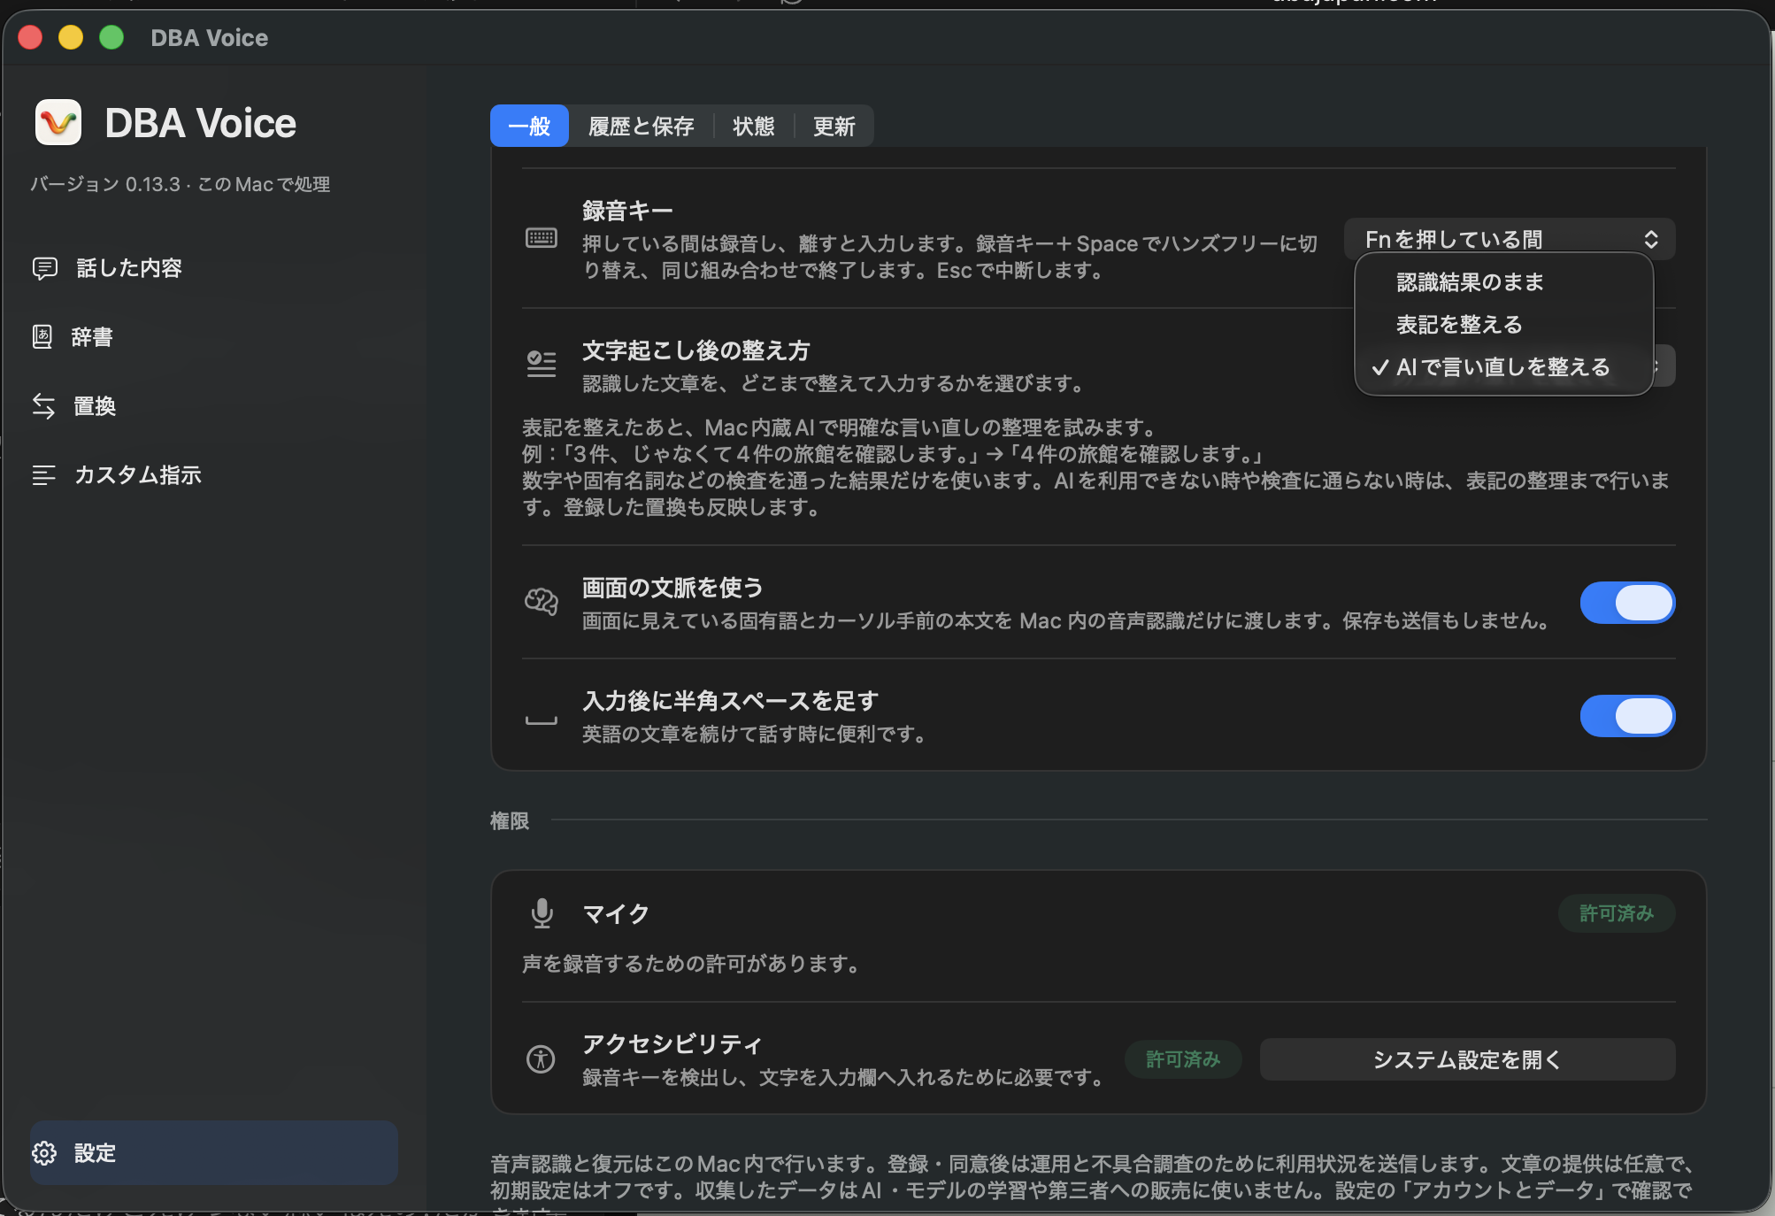
Task: Click the gear icon beside 設定
Action: 44,1153
